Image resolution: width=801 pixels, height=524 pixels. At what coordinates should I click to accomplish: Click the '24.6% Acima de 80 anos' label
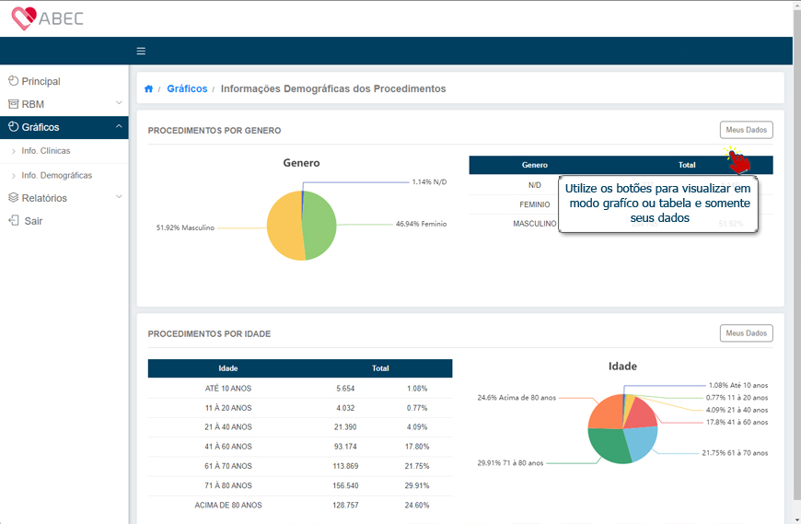(x=517, y=397)
